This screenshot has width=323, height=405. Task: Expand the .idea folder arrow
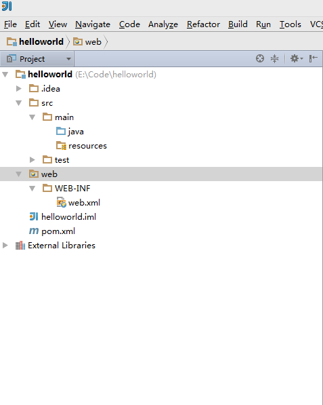pos(19,89)
